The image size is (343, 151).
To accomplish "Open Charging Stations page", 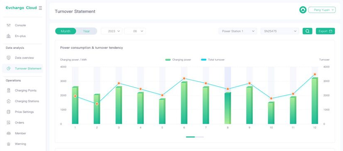I will click(27, 101).
